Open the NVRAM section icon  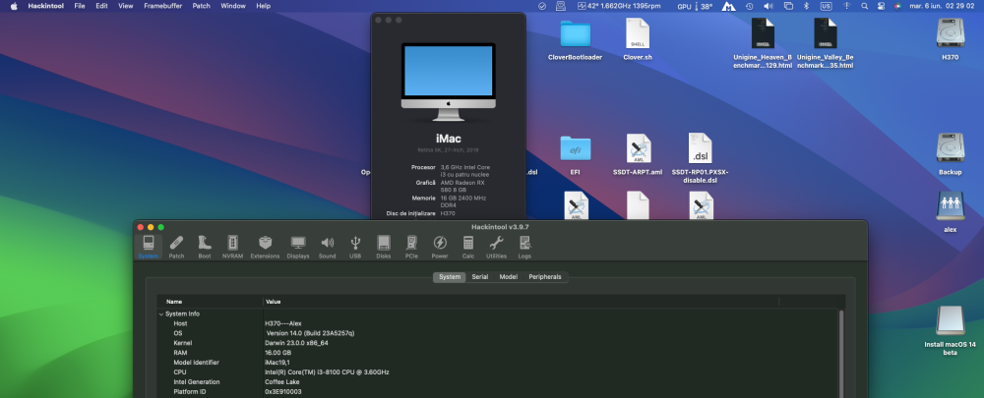(233, 247)
